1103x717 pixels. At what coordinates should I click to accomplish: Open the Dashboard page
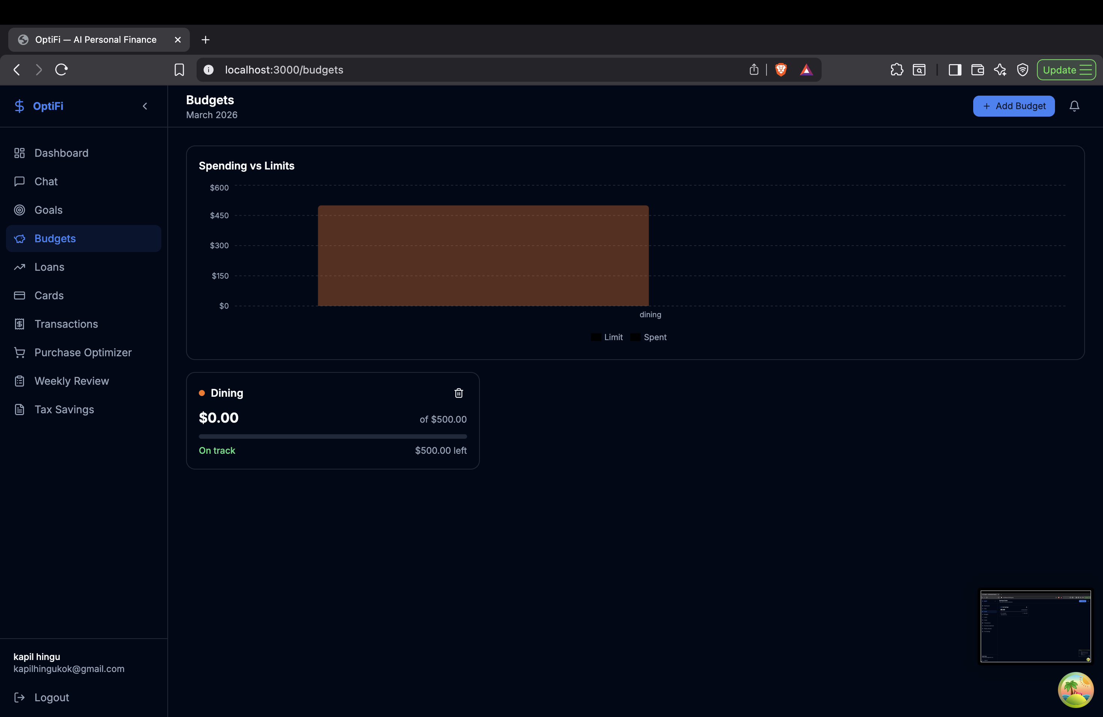61,153
